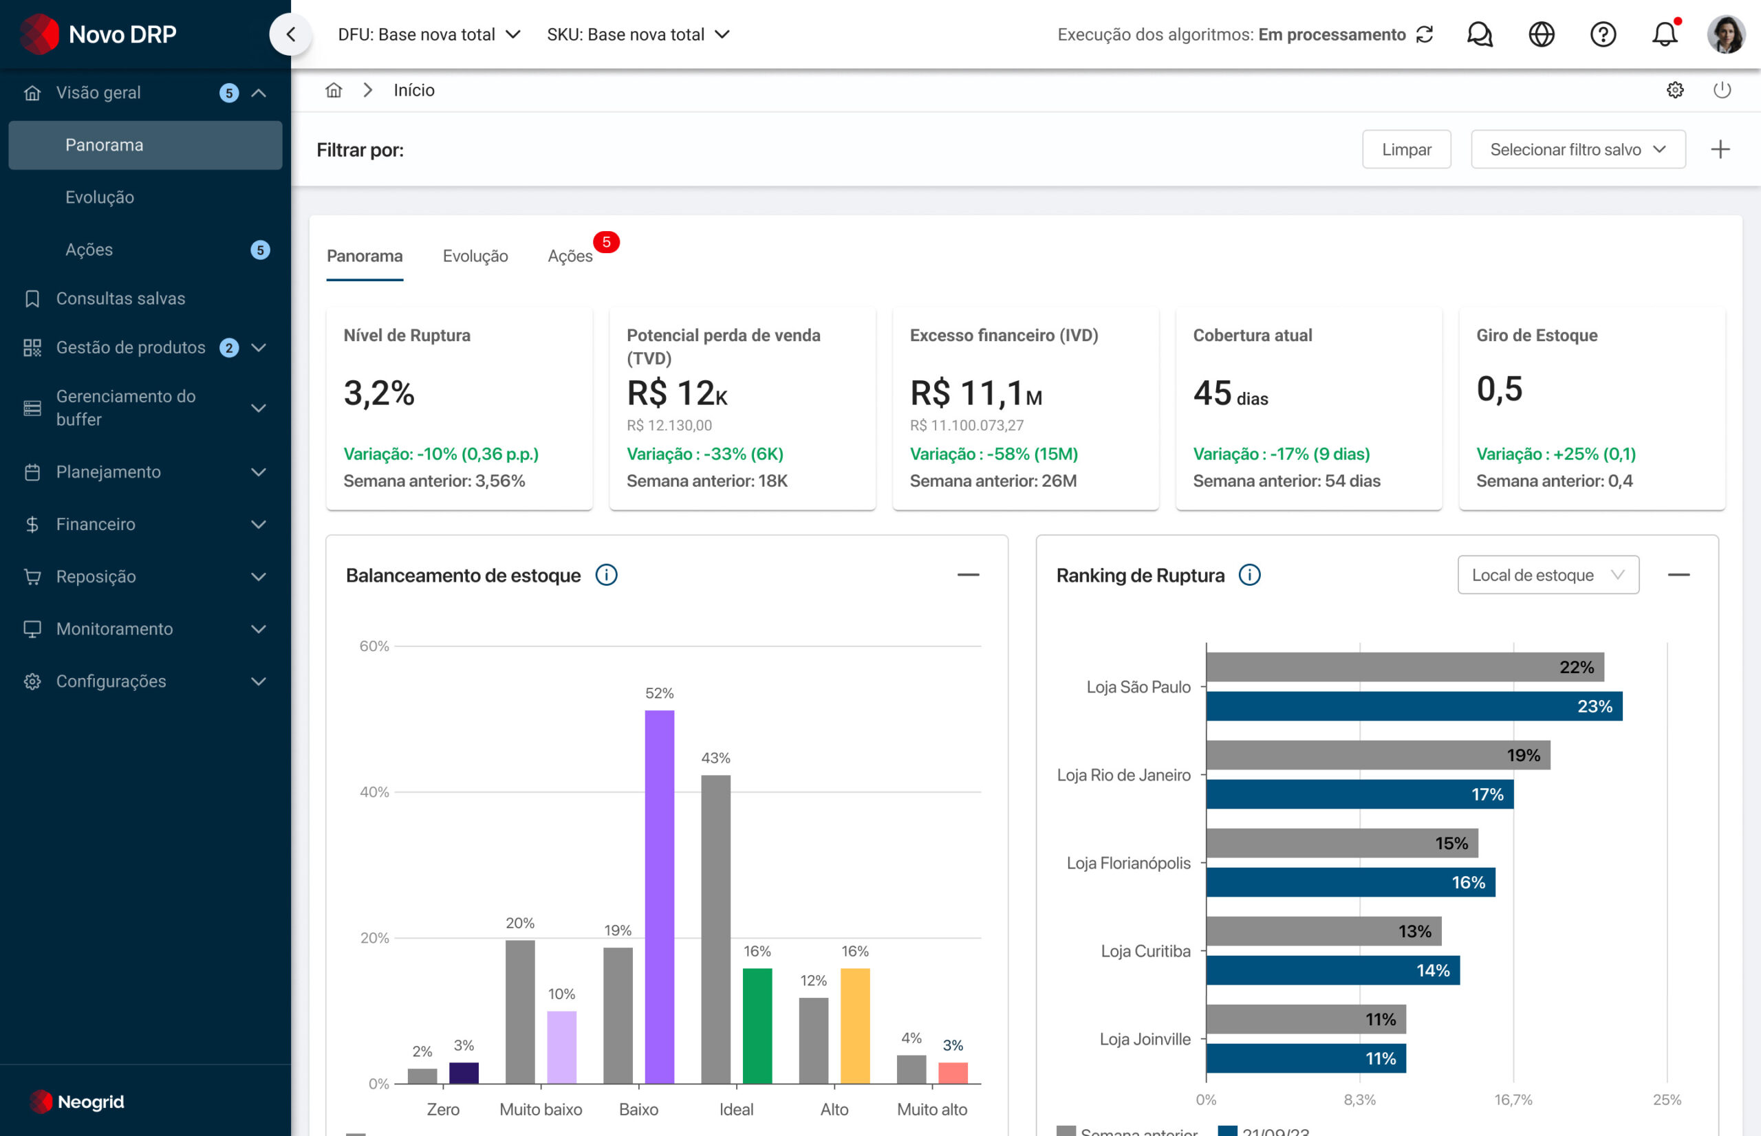Image resolution: width=1761 pixels, height=1136 pixels.
Task: Open the Excesso financeiro (IVD) card
Action: (1026, 408)
